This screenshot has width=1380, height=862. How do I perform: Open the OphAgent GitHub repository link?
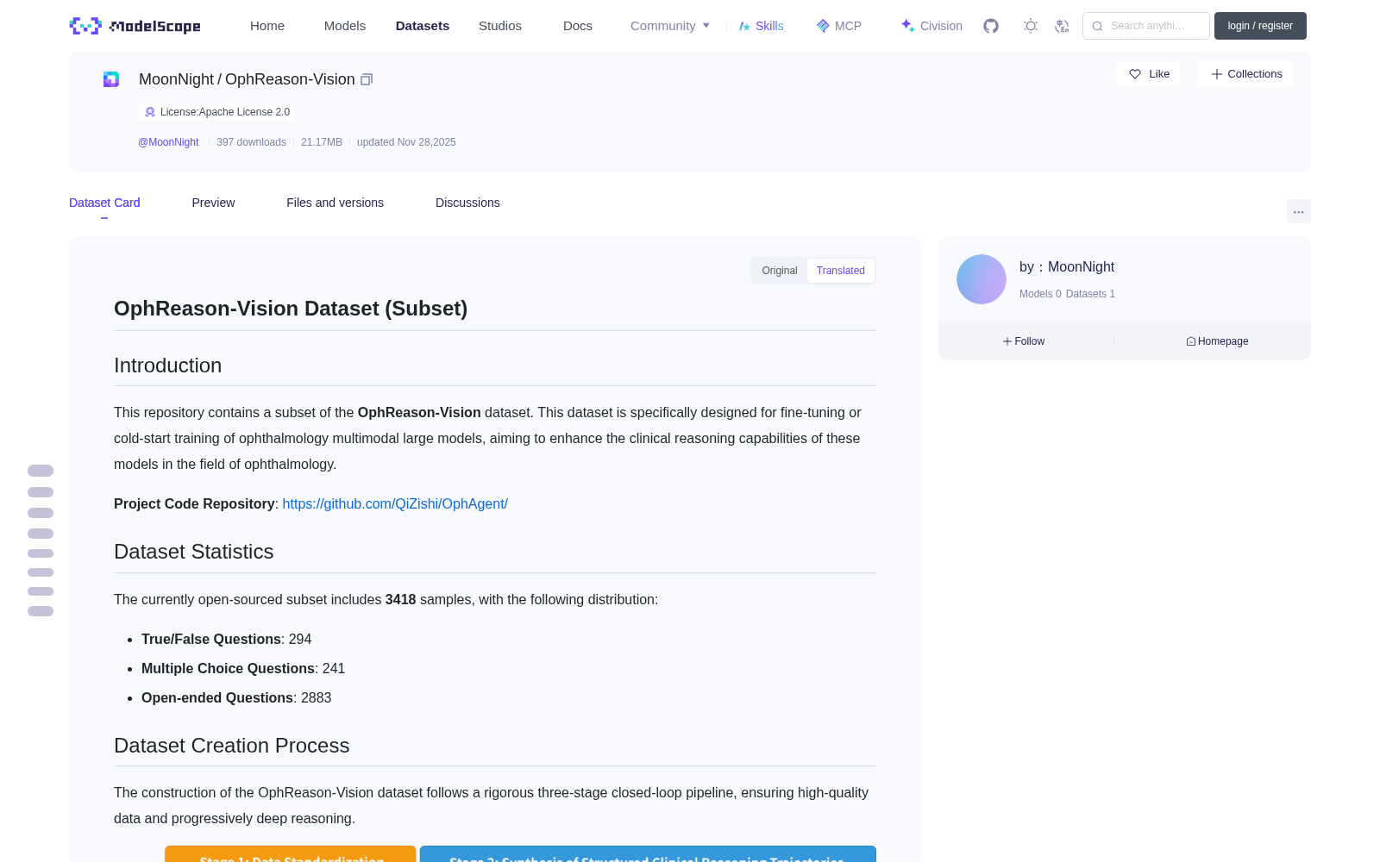click(395, 503)
